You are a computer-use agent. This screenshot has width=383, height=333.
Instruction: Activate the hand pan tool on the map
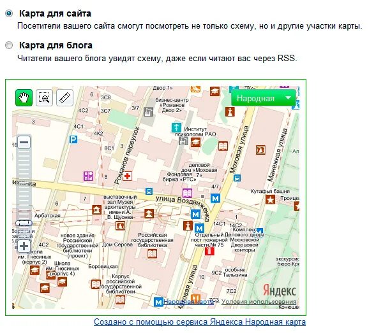24,98
